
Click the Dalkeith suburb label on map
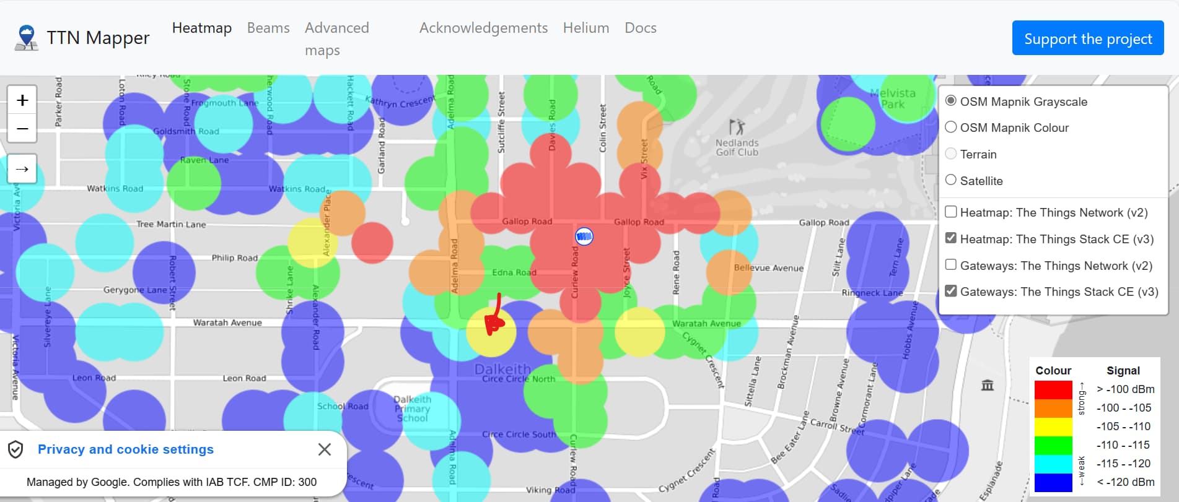(502, 370)
